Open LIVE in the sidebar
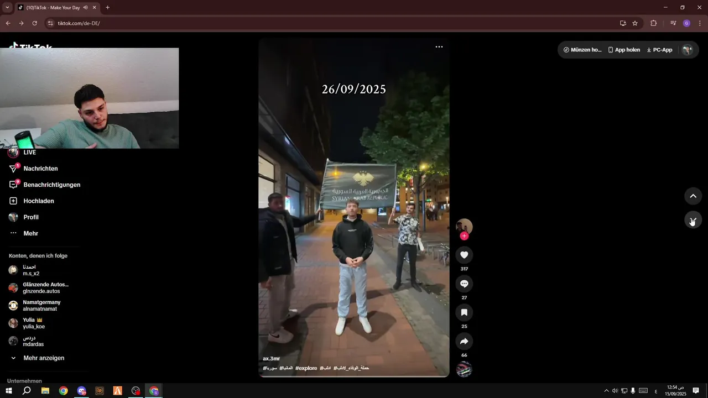This screenshot has width=708, height=398. pos(30,153)
